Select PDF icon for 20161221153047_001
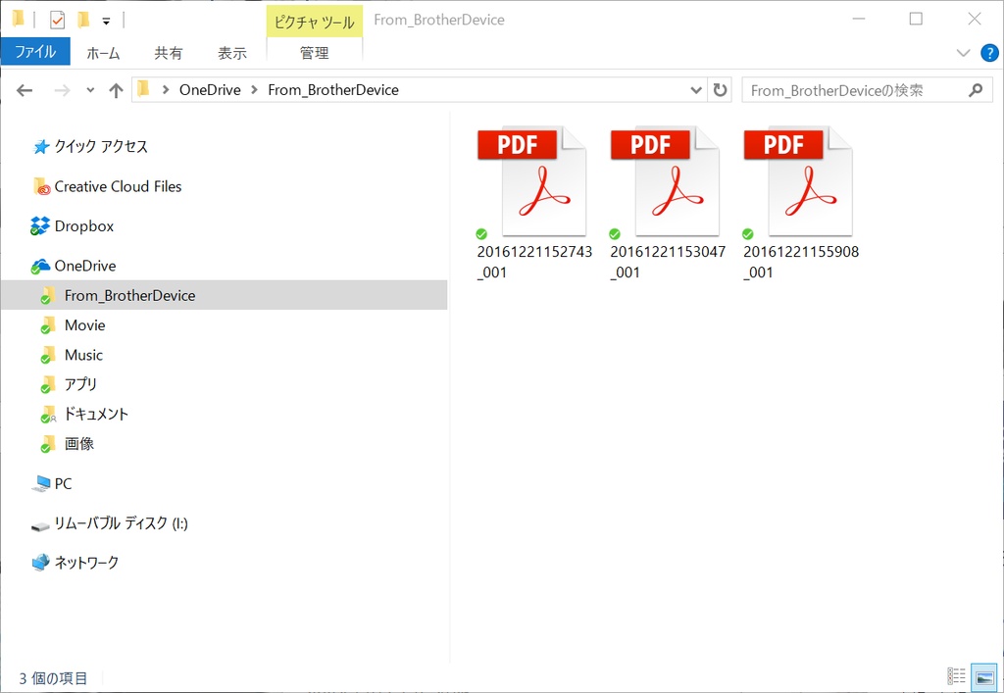The width and height of the screenshot is (1004, 693). tap(665, 181)
